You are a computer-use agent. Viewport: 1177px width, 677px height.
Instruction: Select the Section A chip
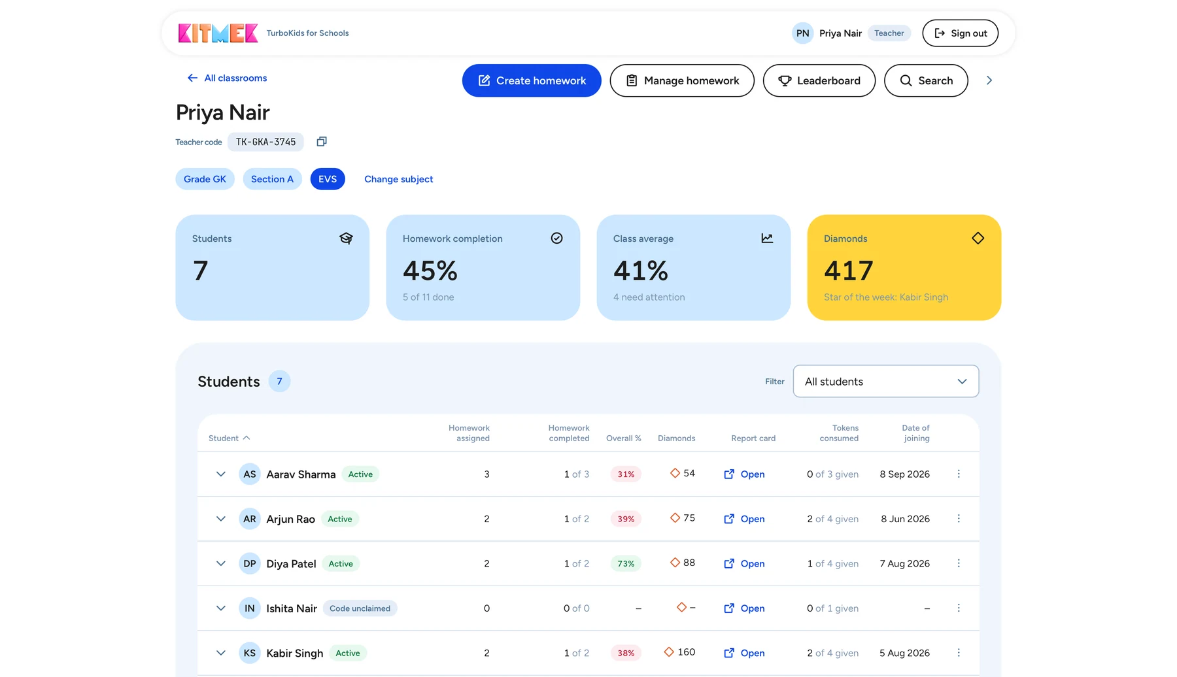click(272, 179)
